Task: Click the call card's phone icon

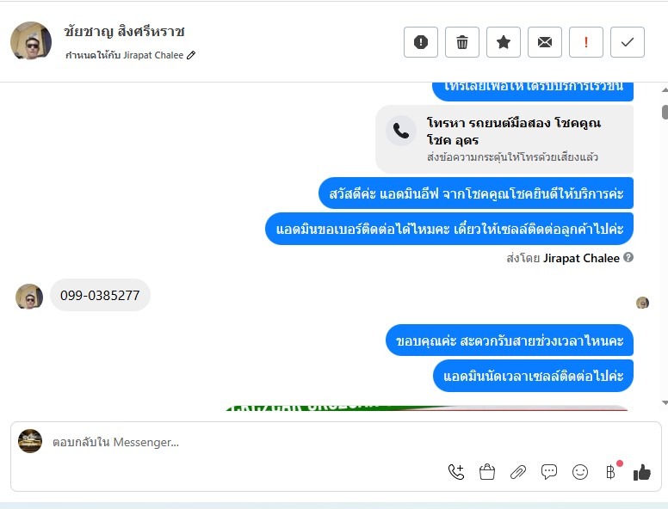Action: tap(401, 131)
